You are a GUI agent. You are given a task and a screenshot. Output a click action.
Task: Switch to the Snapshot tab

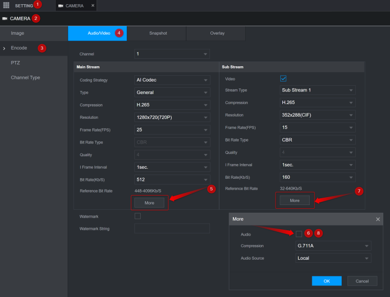point(156,33)
